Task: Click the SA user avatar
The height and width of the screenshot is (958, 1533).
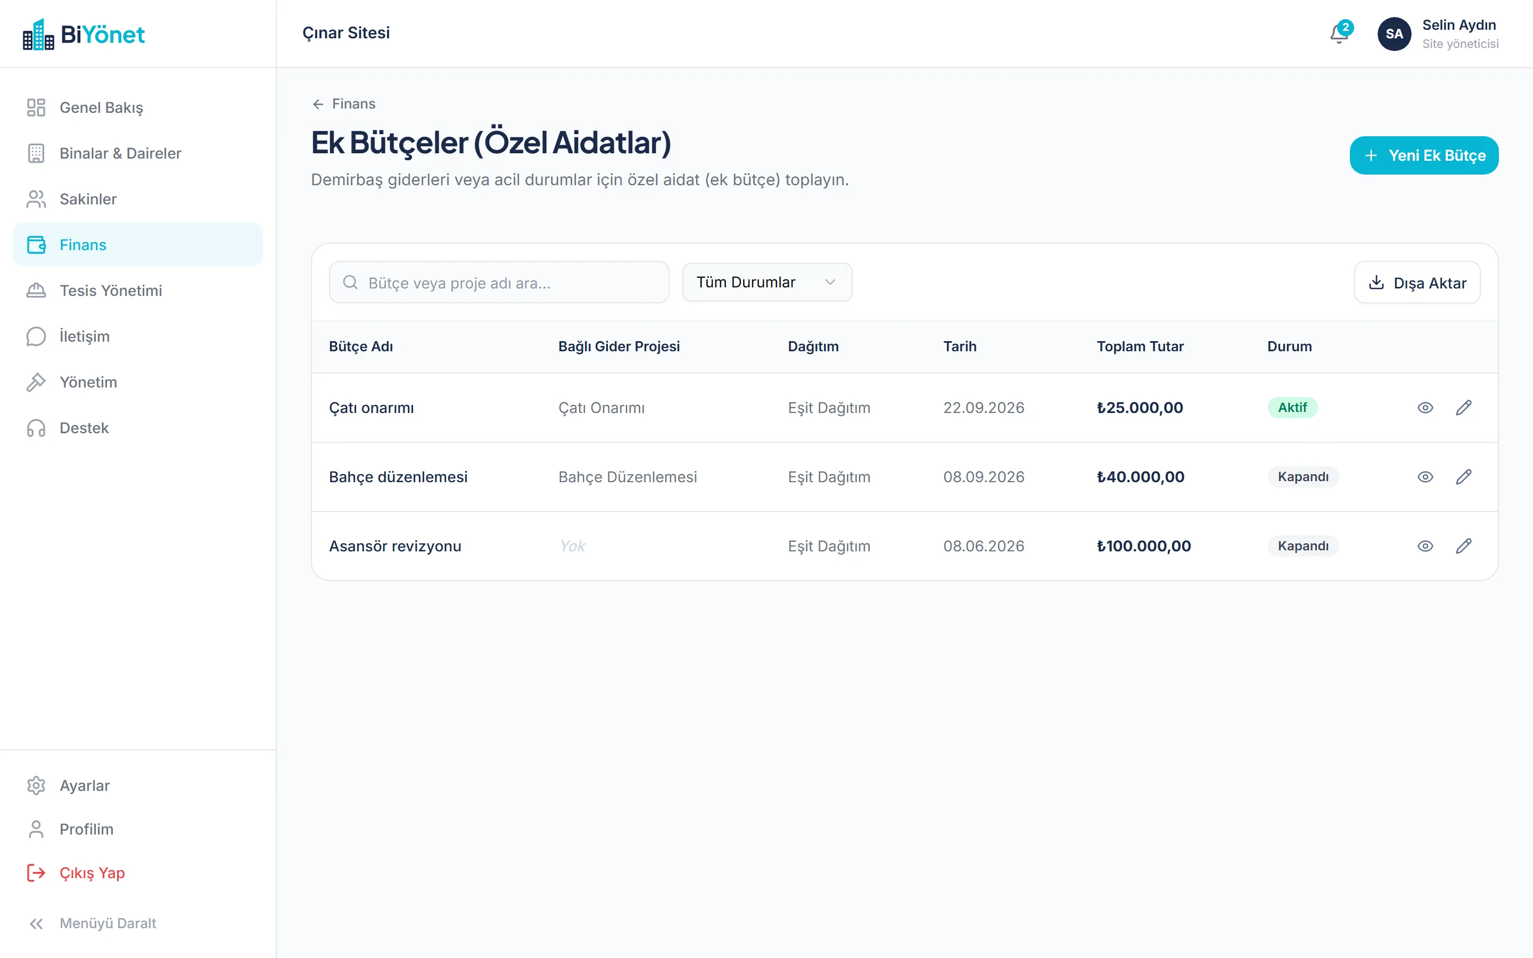Action: 1394,34
